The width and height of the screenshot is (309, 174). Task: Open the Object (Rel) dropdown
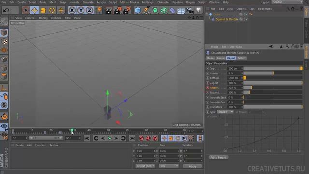pyautogui.click(x=145, y=166)
